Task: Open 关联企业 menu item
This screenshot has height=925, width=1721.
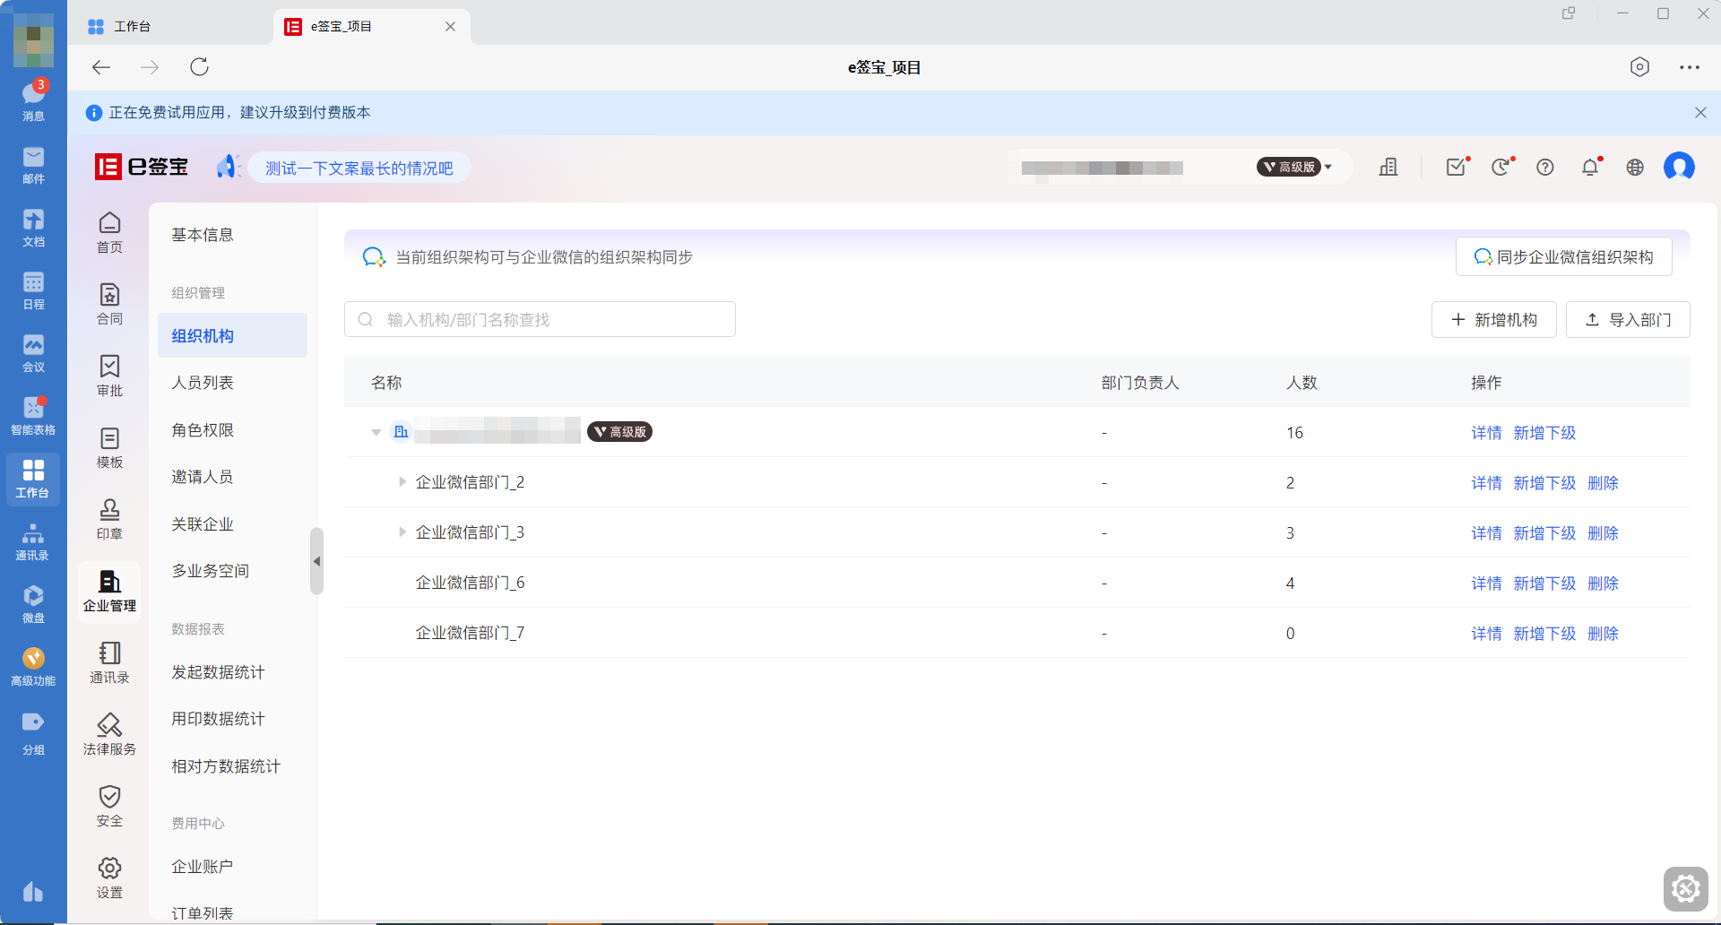Action: pyautogui.click(x=203, y=524)
